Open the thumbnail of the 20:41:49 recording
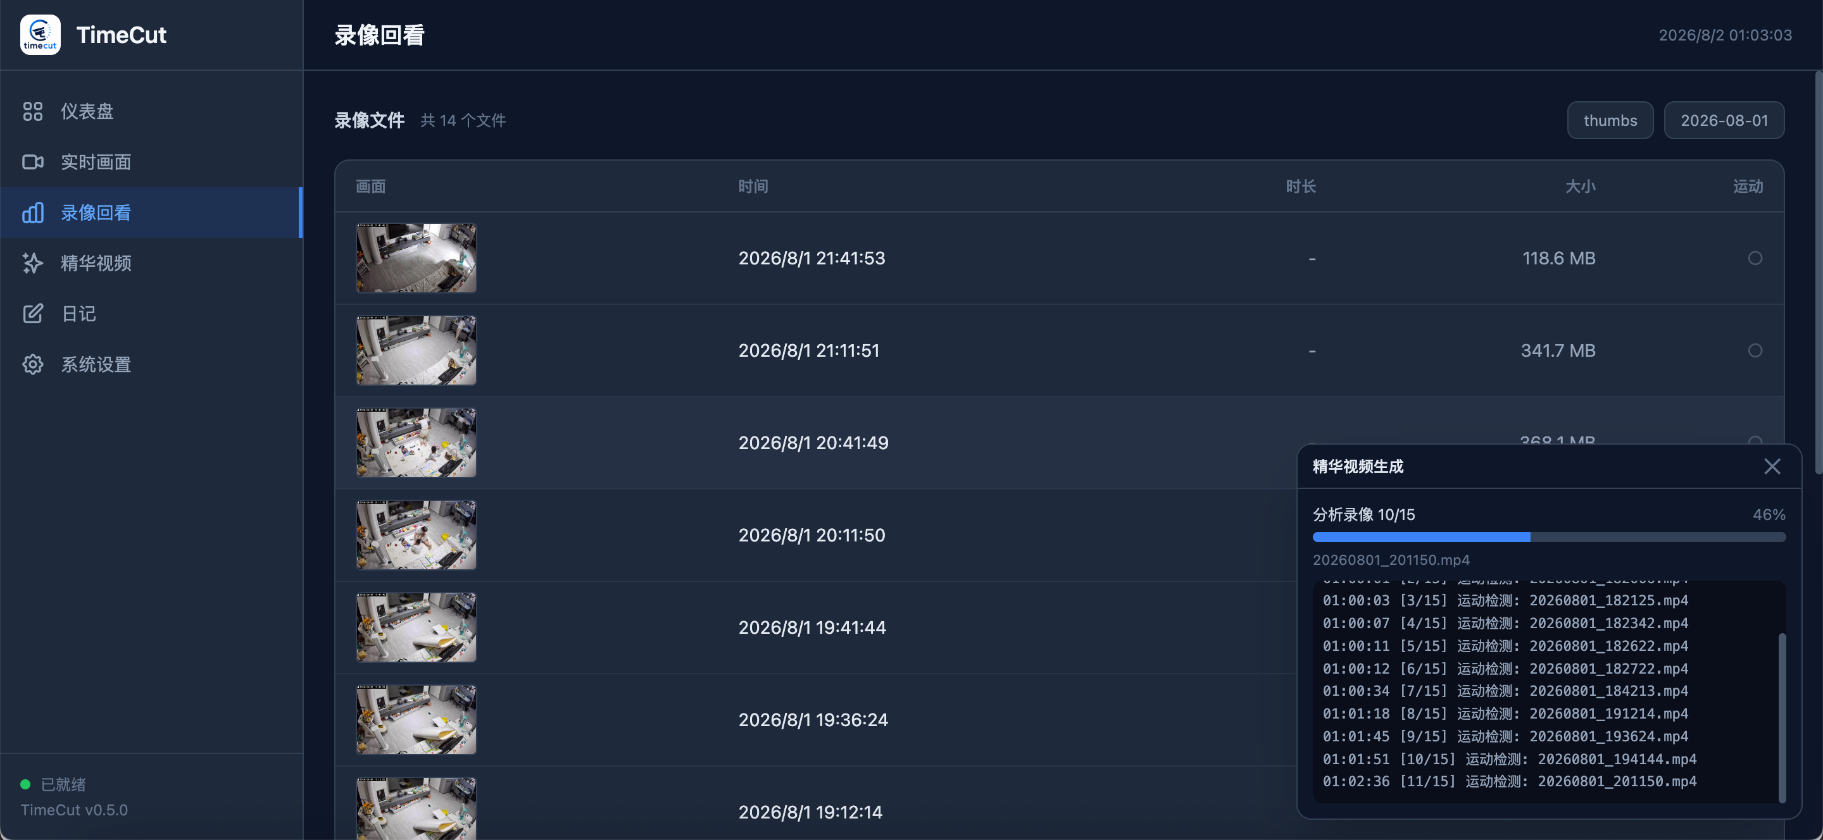 [x=416, y=443]
